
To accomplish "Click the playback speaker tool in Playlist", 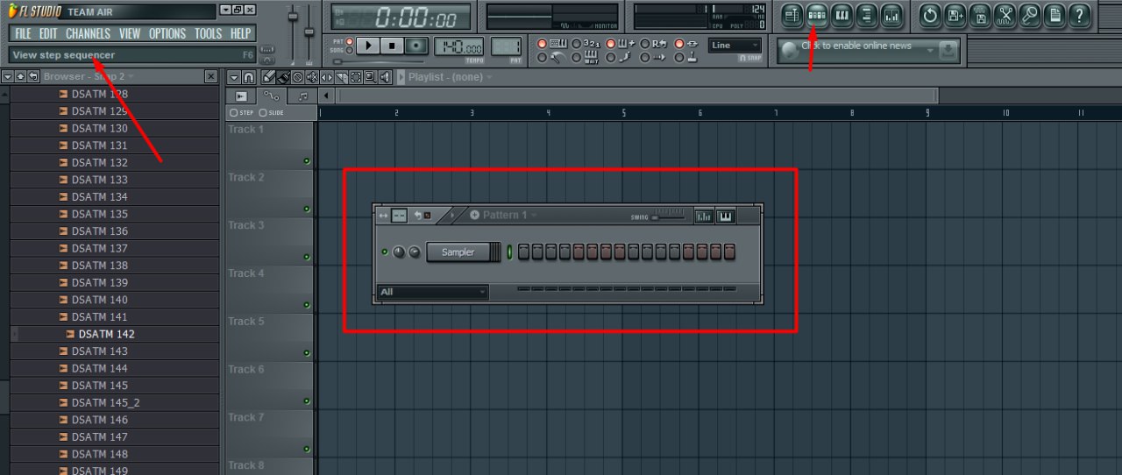I will tap(384, 77).
